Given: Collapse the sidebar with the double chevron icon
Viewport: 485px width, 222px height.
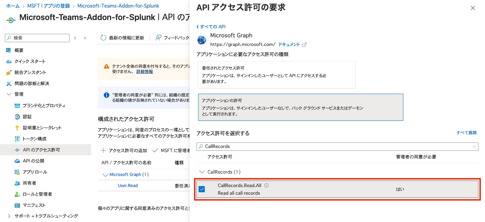Looking at the screenshot, I should click(x=85, y=38).
